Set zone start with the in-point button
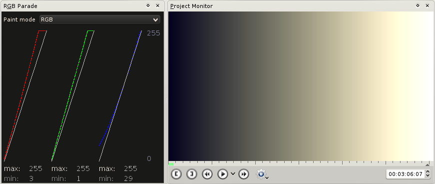The height and width of the screenshot is (184, 435). pyautogui.click(x=176, y=174)
